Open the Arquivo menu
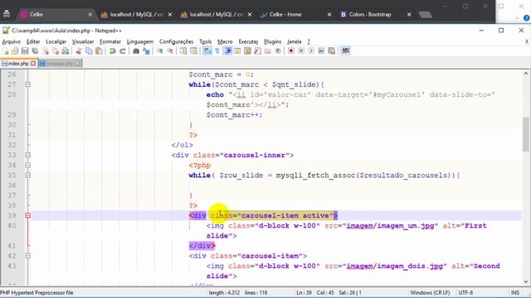The width and height of the screenshot is (531, 298). pyautogui.click(x=11, y=41)
